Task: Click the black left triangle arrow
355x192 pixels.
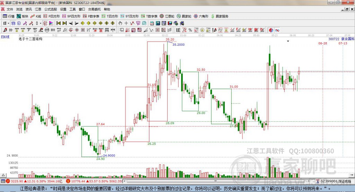Action: click(71, 23)
